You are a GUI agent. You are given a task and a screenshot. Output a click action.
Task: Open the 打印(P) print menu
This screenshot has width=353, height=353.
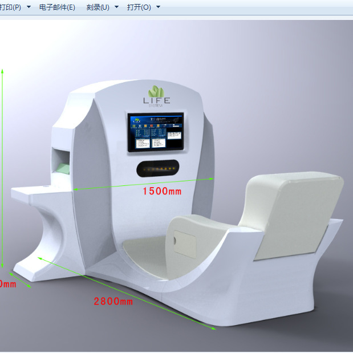[10, 7]
